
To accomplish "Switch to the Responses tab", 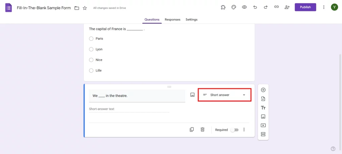I will coord(173,20).
